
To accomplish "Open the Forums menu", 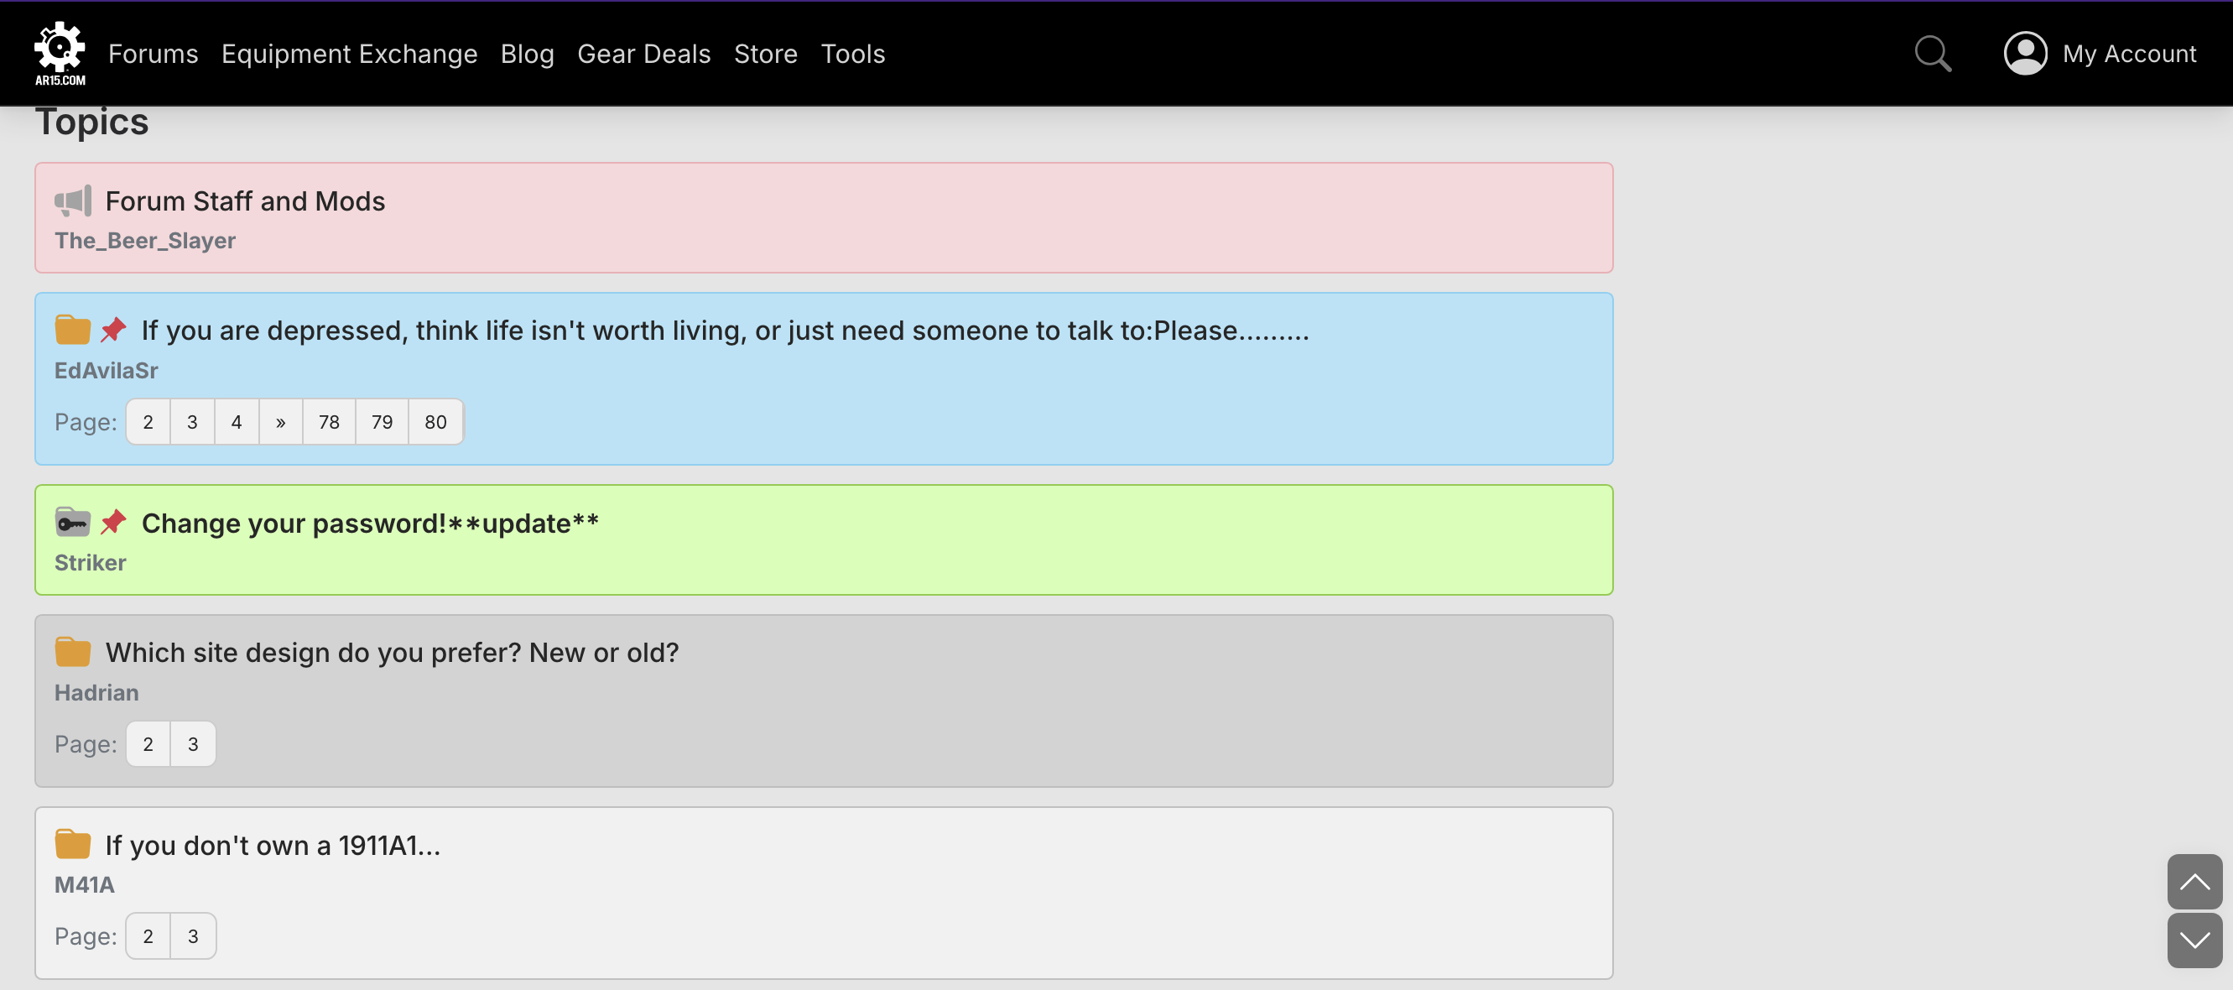I will click(x=153, y=54).
